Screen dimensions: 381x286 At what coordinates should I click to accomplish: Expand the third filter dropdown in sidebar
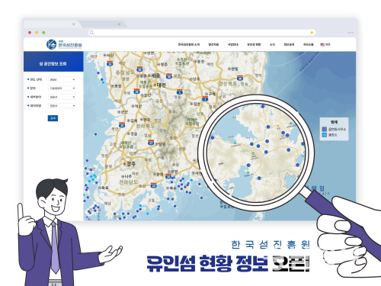pos(62,97)
